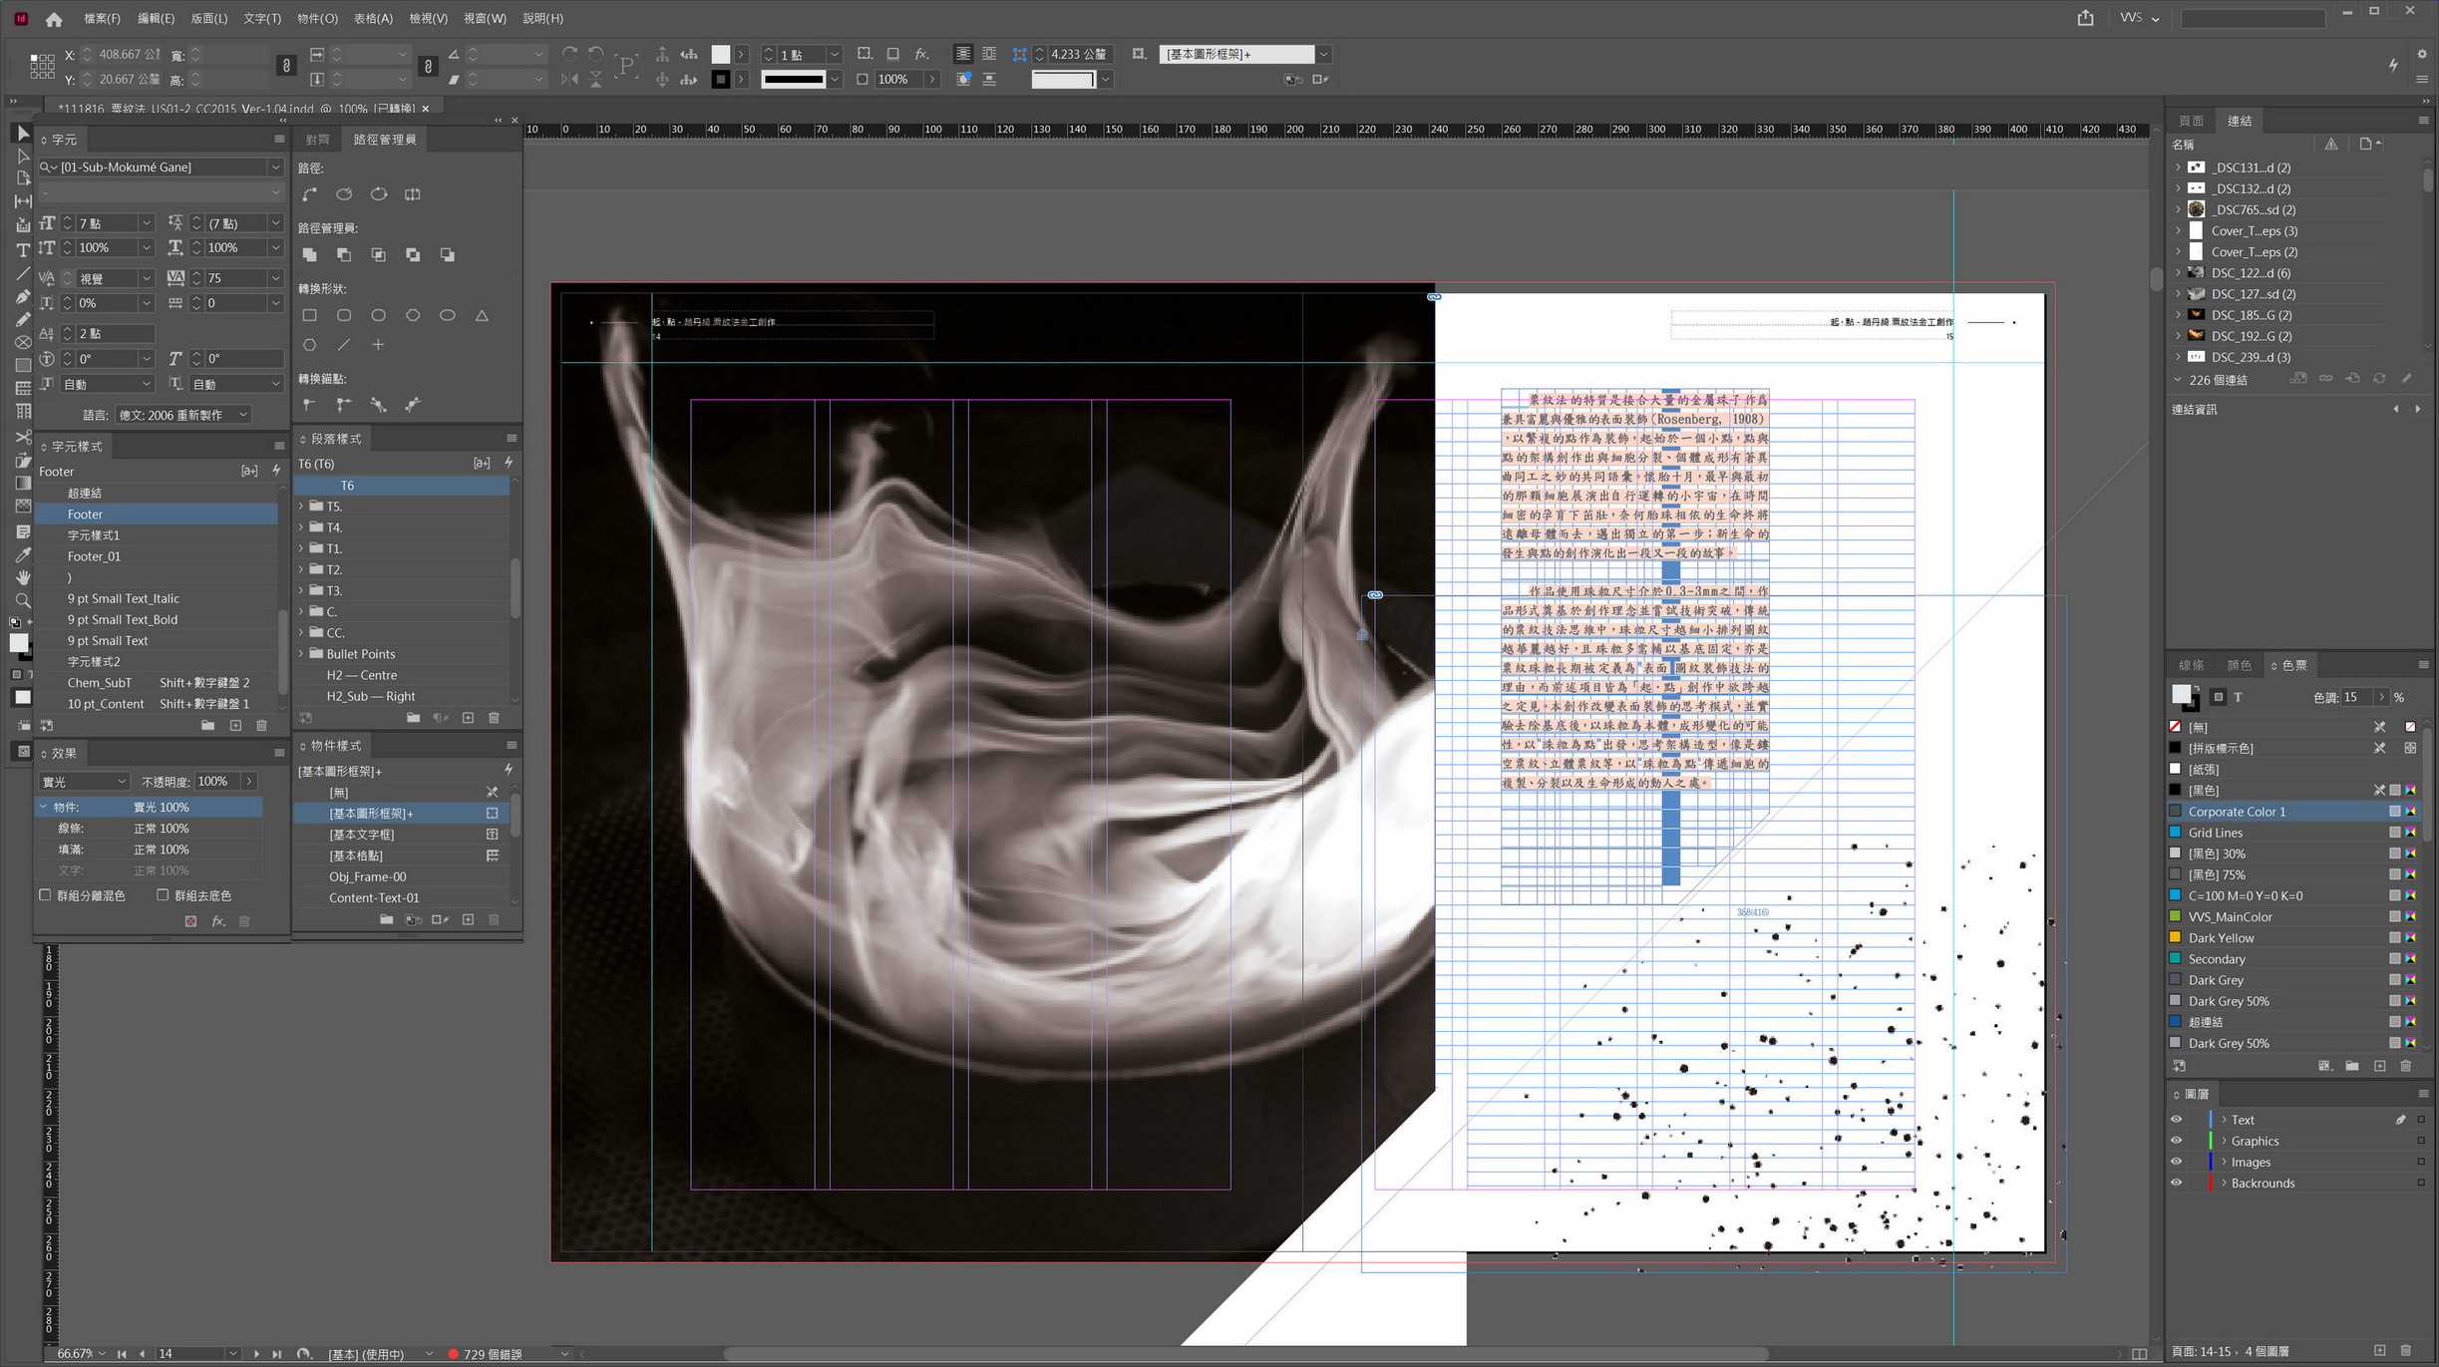The image size is (2439, 1367).
Task: Expand the Bullet Points style folder
Action: [x=301, y=654]
